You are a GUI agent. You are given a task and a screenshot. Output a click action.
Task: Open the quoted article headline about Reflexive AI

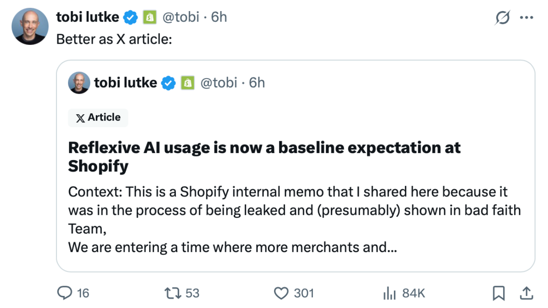[x=264, y=157]
